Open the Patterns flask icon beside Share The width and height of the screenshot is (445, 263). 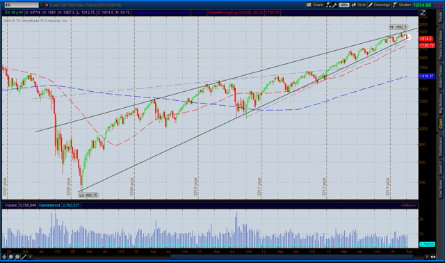[x=328, y=5]
